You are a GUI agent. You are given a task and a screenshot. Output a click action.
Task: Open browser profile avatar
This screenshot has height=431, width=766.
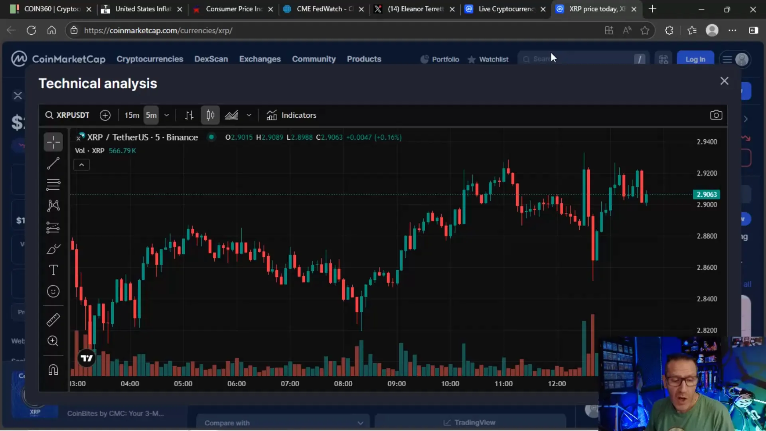point(712,30)
